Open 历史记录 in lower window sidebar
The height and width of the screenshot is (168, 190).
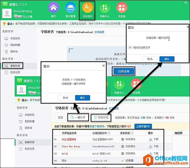pyautogui.click(x=27, y=149)
